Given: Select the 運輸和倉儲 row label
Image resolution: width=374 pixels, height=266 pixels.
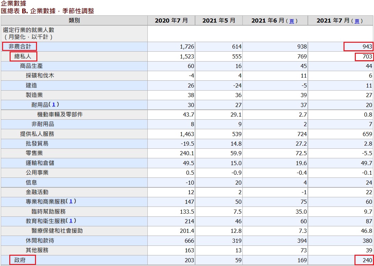Looking at the screenshot, I should tap(40, 163).
